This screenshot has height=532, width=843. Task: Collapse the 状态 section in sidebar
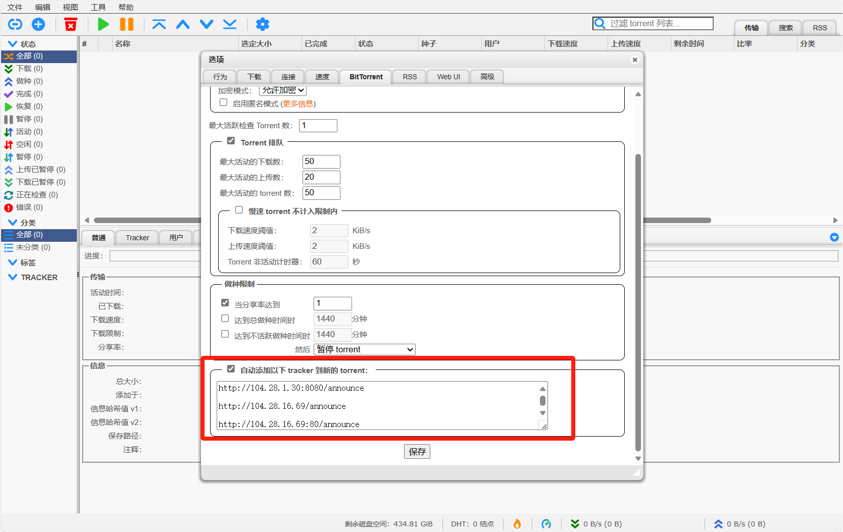click(13, 44)
